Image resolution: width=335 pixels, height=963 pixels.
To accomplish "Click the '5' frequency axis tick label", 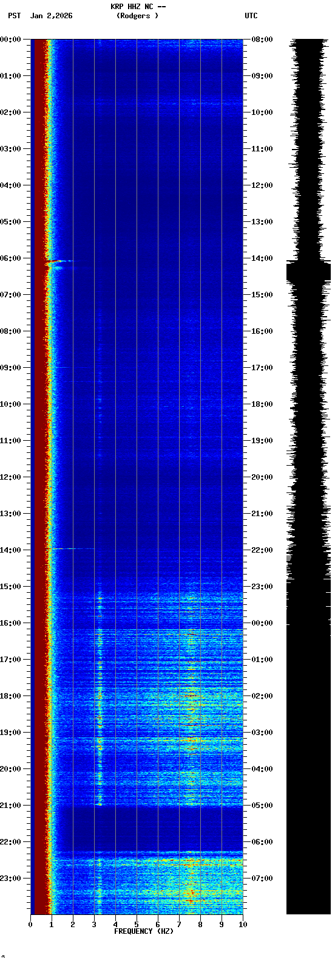I will click(x=137, y=925).
